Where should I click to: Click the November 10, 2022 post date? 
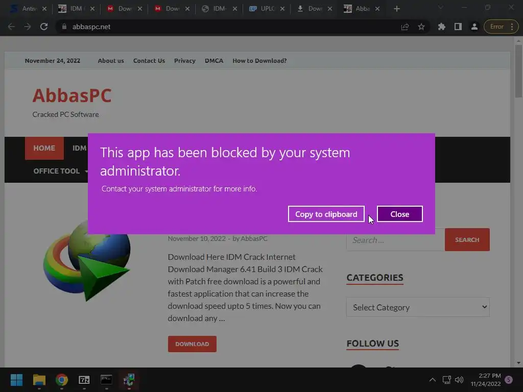[197, 239]
